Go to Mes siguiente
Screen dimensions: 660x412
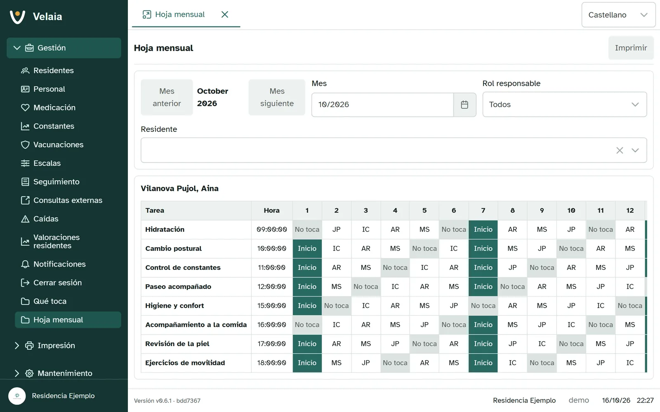(x=277, y=97)
